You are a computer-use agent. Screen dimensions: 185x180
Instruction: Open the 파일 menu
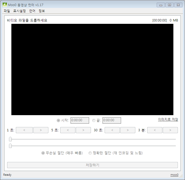click(x=7, y=11)
